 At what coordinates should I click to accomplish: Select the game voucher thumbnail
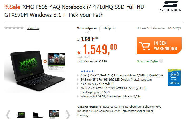54,114
